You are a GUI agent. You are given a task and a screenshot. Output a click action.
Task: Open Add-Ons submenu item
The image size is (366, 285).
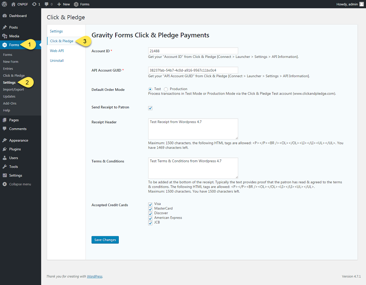pyautogui.click(x=10, y=103)
